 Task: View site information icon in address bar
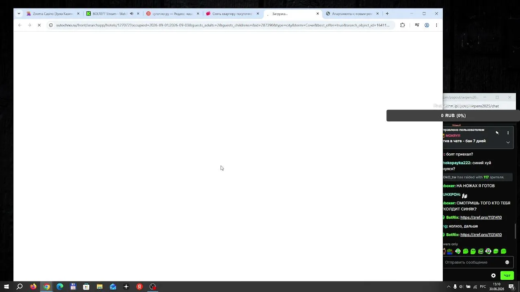(x=51, y=25)
